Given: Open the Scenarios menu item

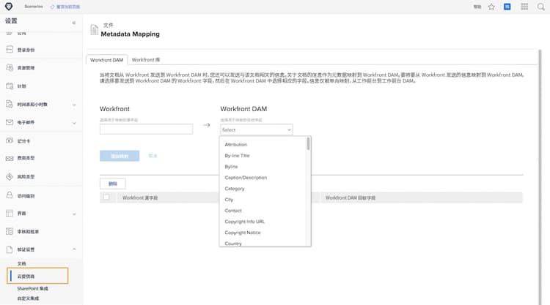Looking at the screenshot, I should [33, 7].
